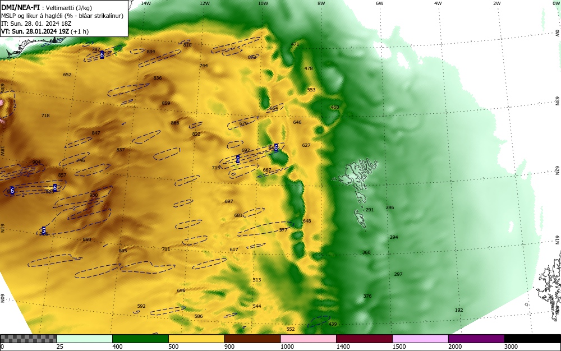Viewport: 561px width, 351px height.
Task: Click the map value '697'
Action: pos(229,202)
